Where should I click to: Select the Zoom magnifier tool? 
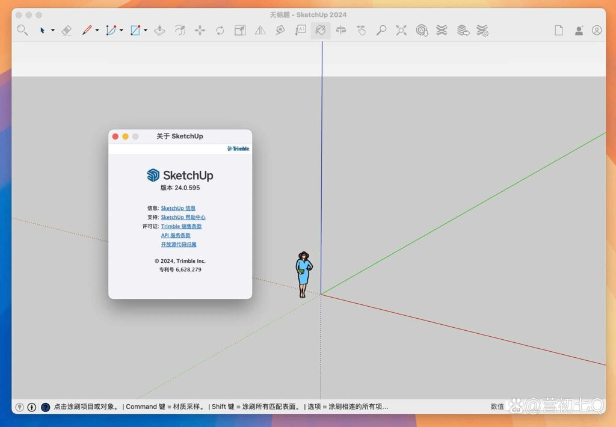click(381, 30)
